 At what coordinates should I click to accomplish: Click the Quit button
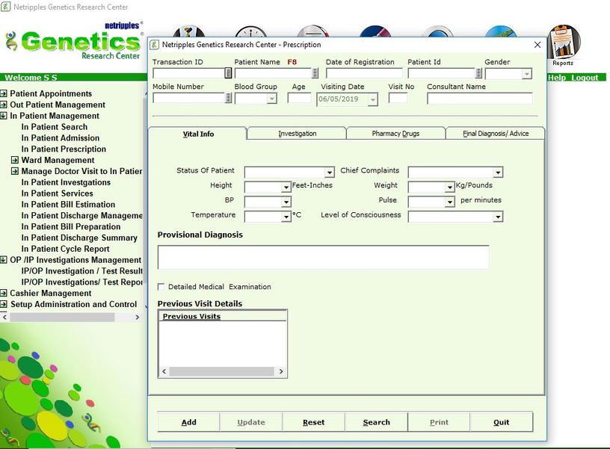coord(501,422)
